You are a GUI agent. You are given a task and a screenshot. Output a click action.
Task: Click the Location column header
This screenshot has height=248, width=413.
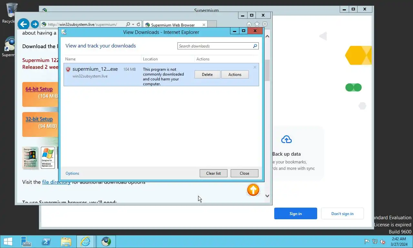(x=150, y=59)
